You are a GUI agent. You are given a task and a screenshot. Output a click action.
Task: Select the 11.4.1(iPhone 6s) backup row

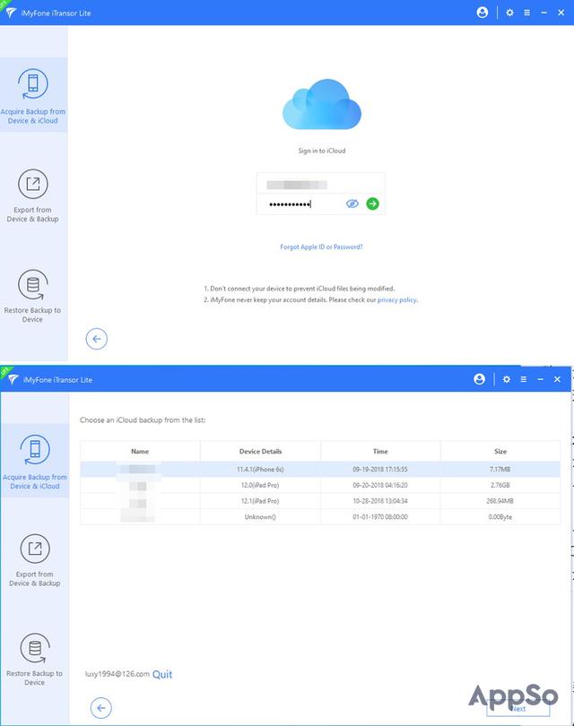click(320, 469)
